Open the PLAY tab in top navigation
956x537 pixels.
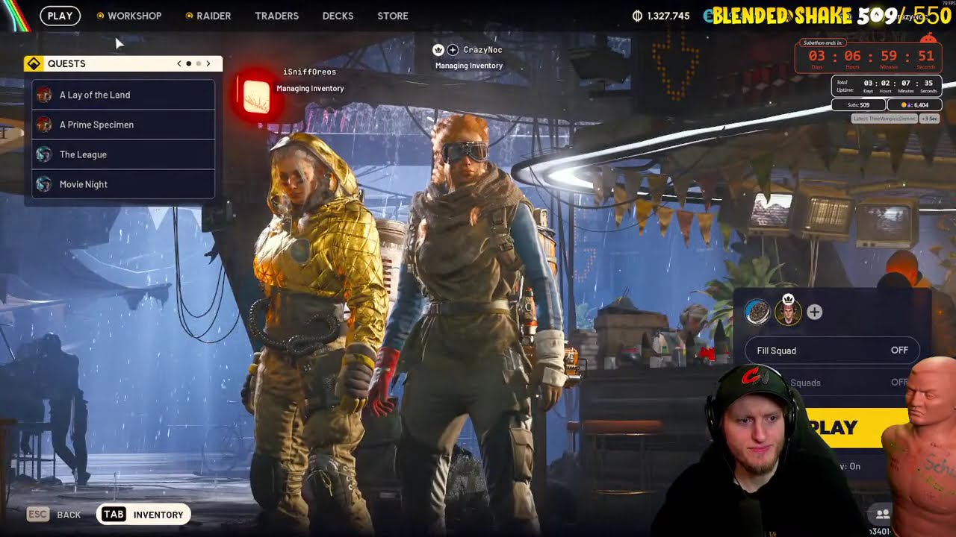click(x=60, y=16)
